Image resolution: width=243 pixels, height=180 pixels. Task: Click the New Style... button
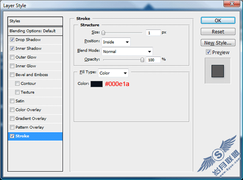point(218,43)
